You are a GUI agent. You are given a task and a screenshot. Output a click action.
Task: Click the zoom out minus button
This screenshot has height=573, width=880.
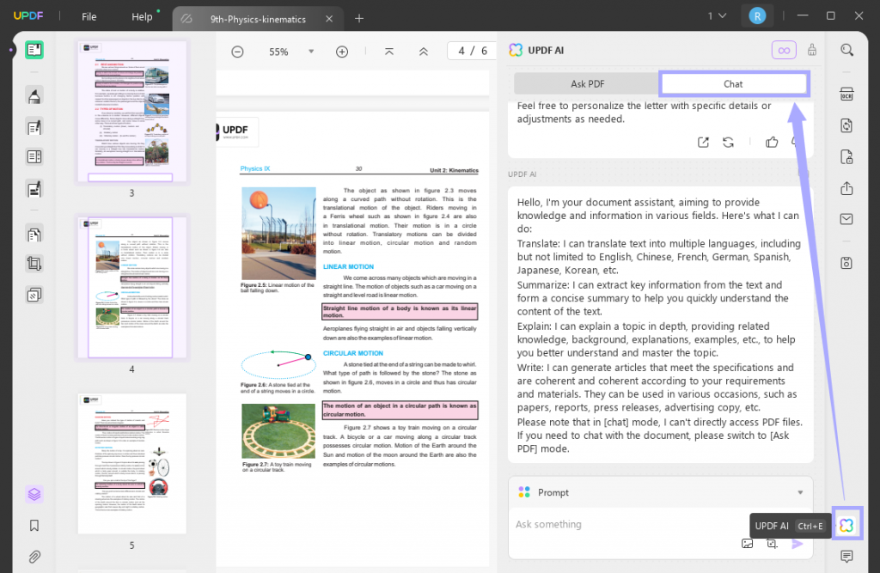[237, 52]
